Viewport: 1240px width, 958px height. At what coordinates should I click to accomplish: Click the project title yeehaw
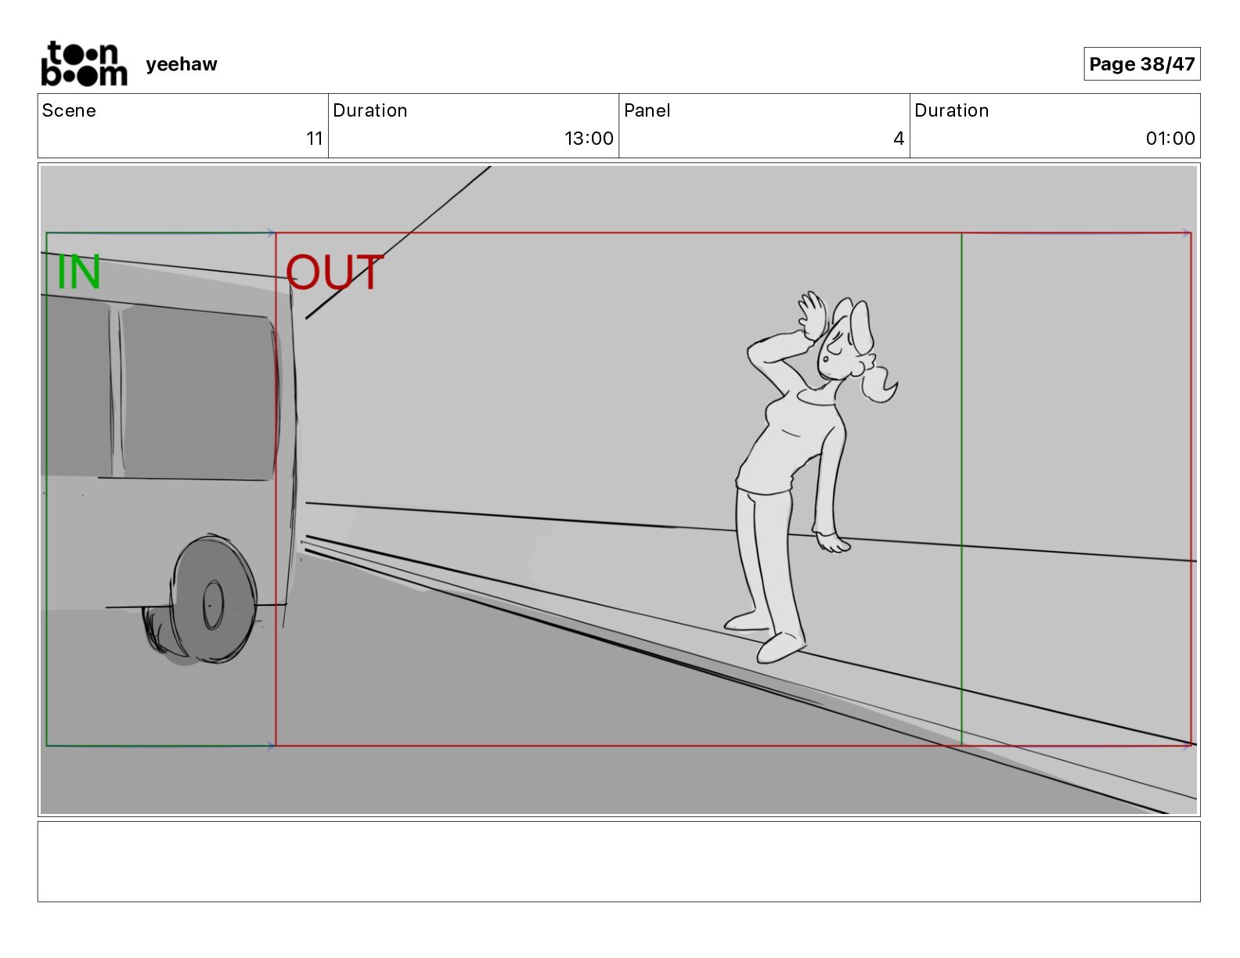pos(182,64)
